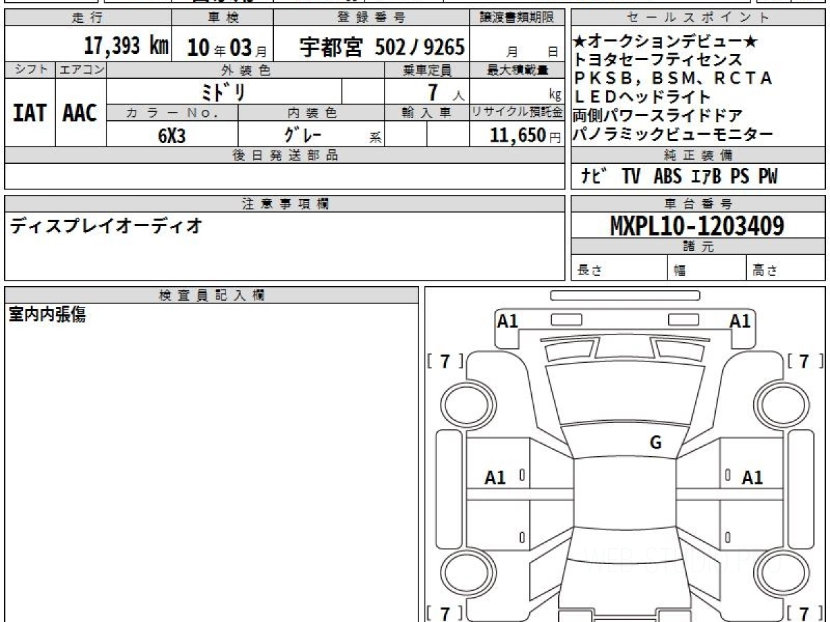Select the ★オークションデビュー★ line
830x622 pixels.
pyautogui.click(x=665, y=43)
